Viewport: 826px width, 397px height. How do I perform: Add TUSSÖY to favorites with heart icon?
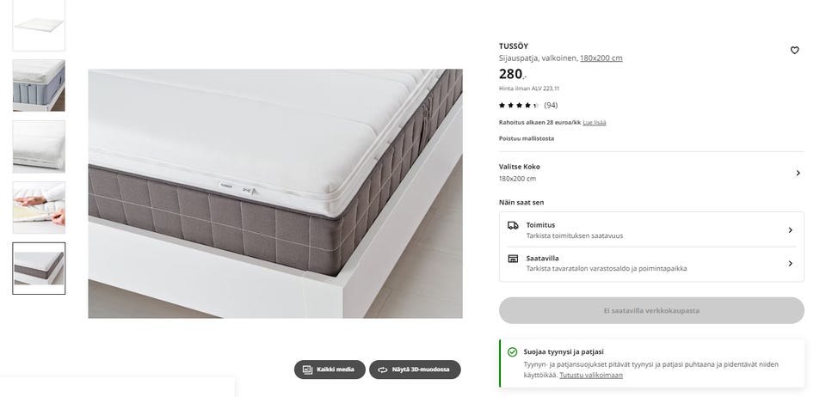pos(794,51)
